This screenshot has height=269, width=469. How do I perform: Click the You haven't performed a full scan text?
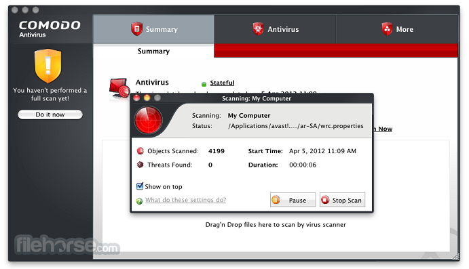tap(50, 94)
